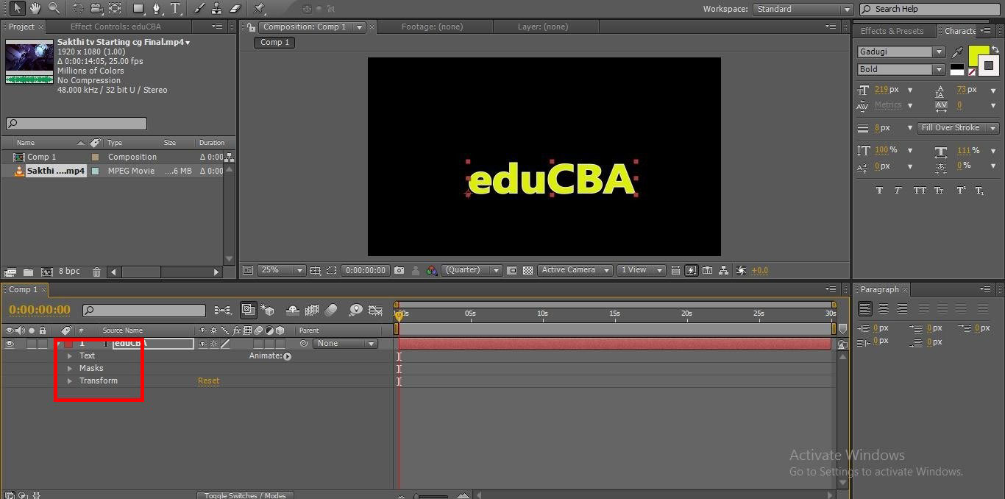1005x499 pixels.
Task: Select the Puppet Pin tool
Action: [x=259, y=9]
